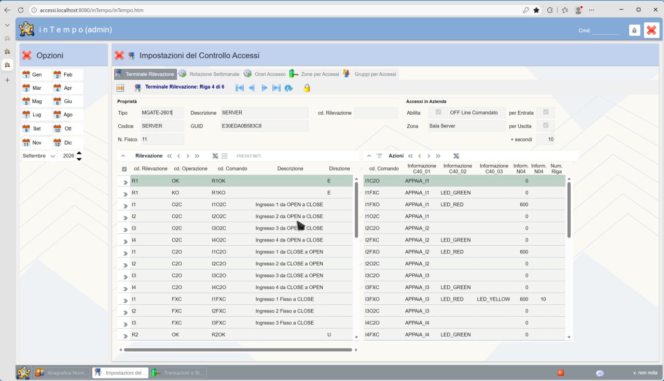Click the Excel export icon in Rilevazione toolbar

tap(215, 156)
